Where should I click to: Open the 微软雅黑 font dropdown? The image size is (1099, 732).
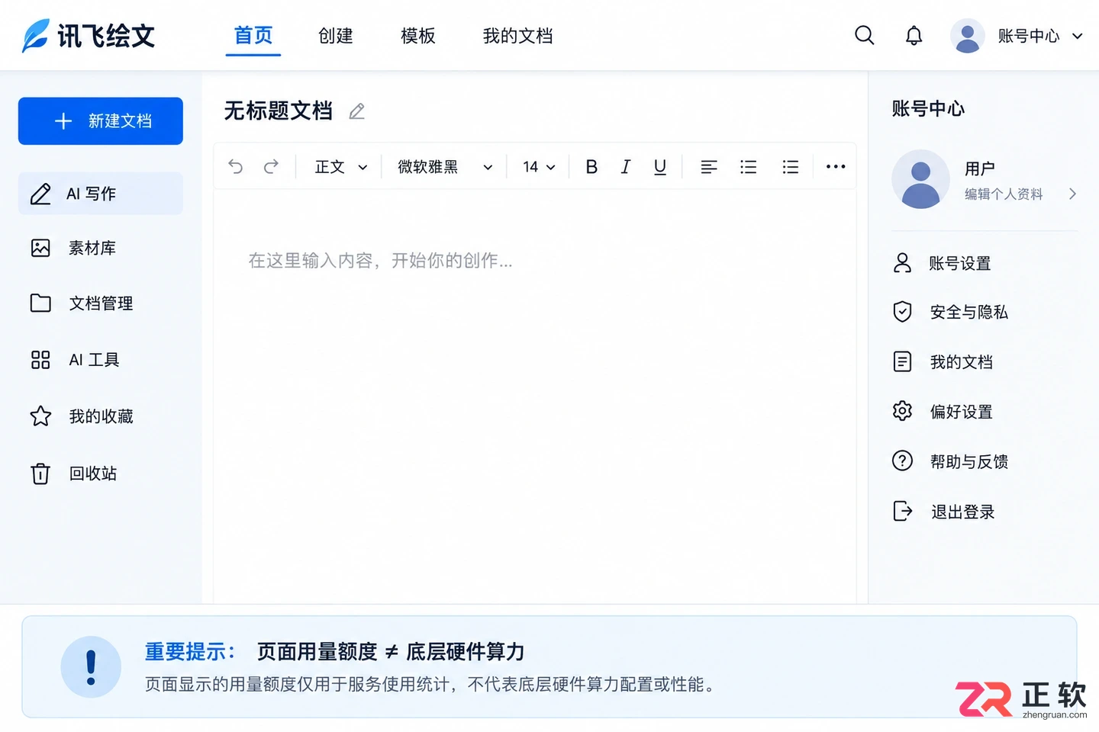tap(445, 167)
